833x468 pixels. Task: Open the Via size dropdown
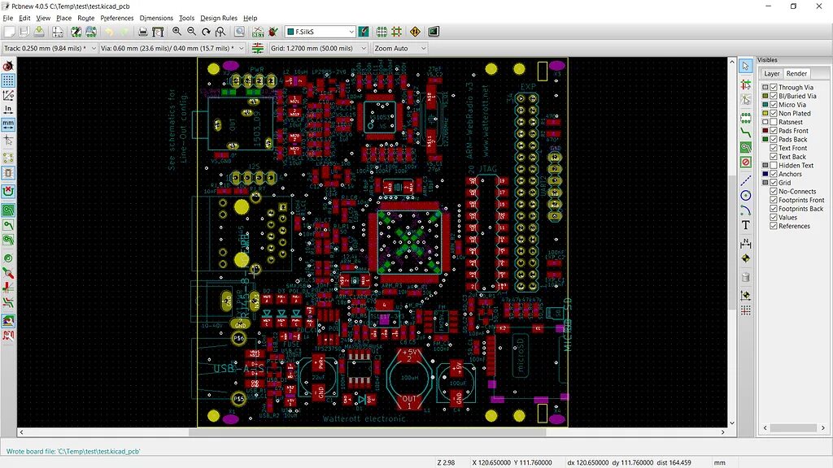click(172, 48)
